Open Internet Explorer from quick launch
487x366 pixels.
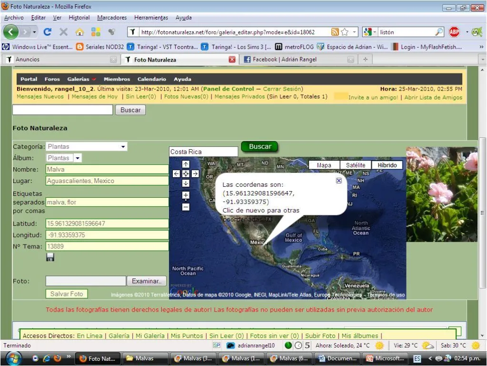(47, 358)
